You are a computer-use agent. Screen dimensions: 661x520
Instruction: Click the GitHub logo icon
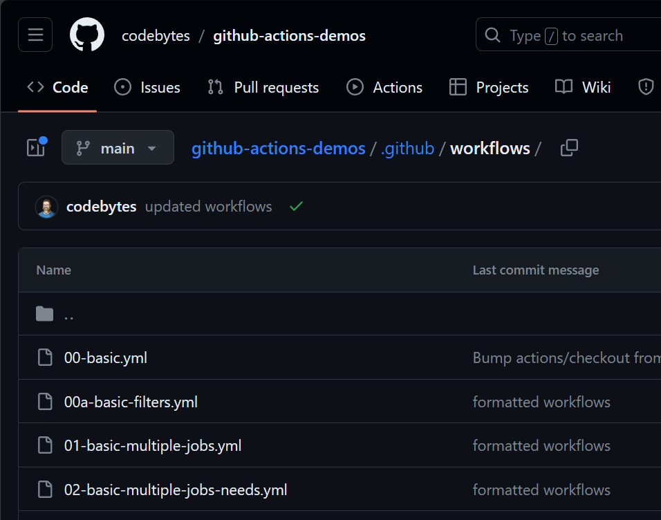tap(87, 35)
